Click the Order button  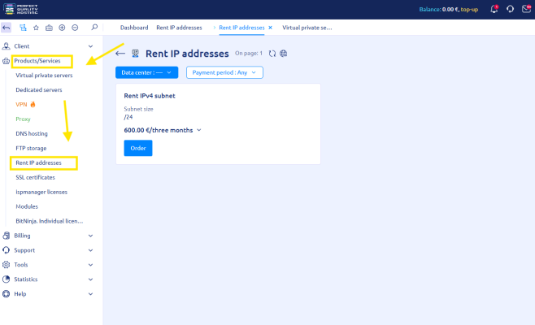pos(138,148)
